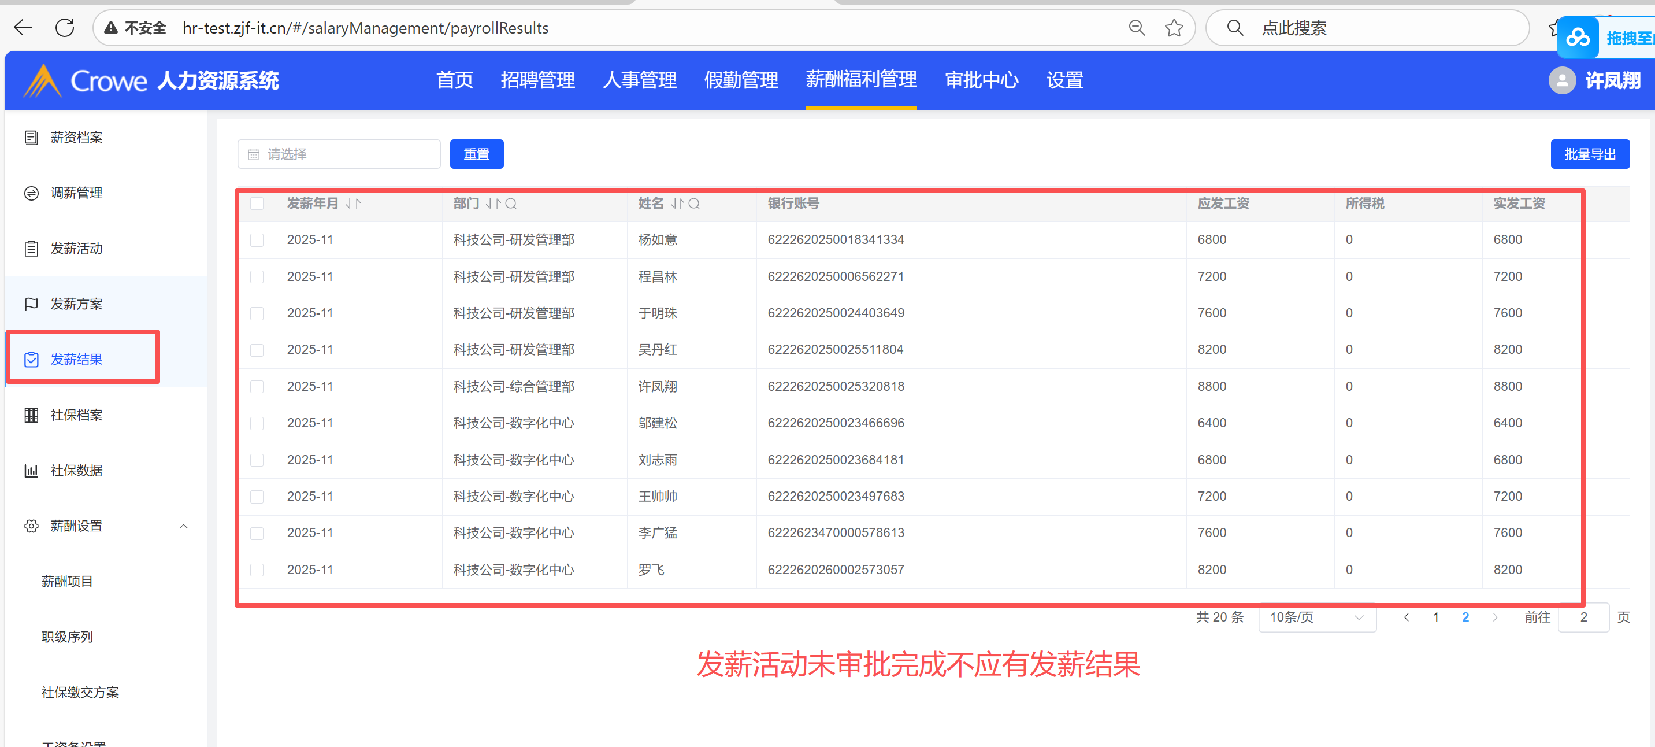Collapse the 薪酬设置 submenu
The height and width of the screenshot is (747, 1655).
[184, 527]
